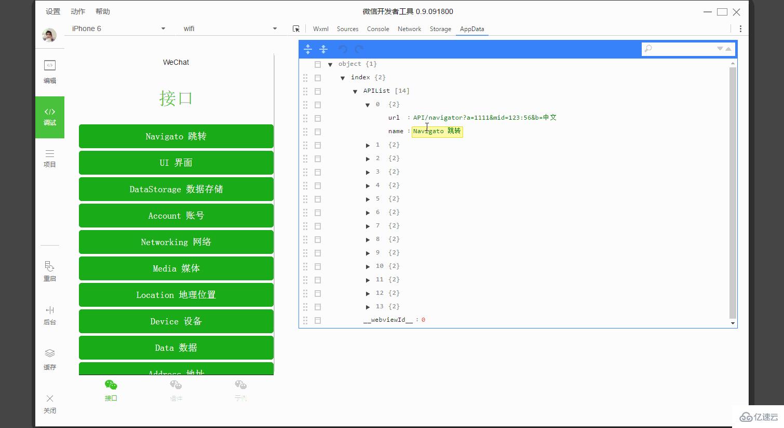Expand item 1 in APIList tree

[368, 145]
